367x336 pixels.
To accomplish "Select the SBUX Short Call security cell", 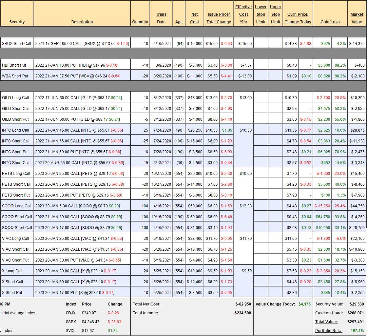I will click(17, 43).
